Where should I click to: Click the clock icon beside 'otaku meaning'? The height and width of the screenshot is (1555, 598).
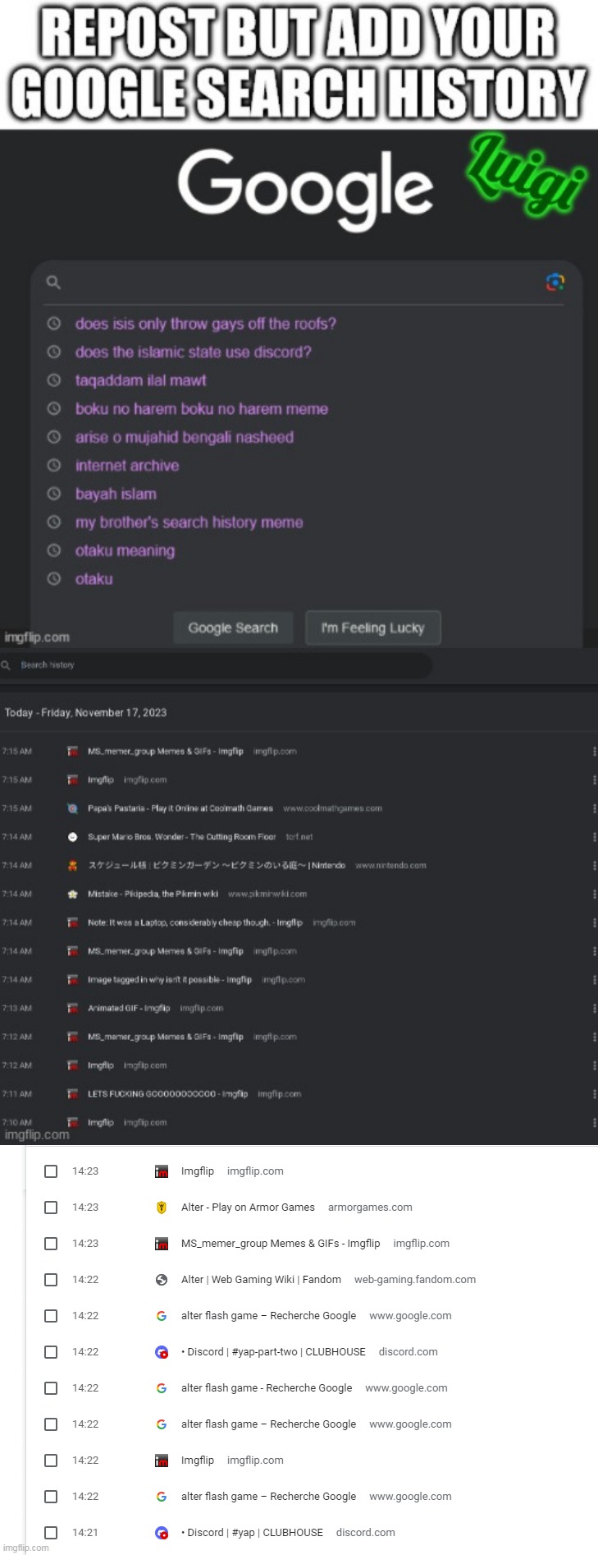tap(54, 550)
